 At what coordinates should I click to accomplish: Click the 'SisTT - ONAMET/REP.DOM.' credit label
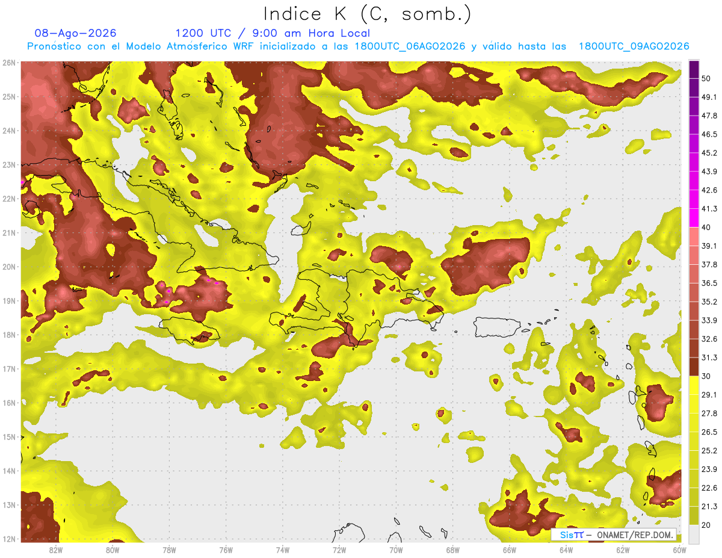point(614,535)
